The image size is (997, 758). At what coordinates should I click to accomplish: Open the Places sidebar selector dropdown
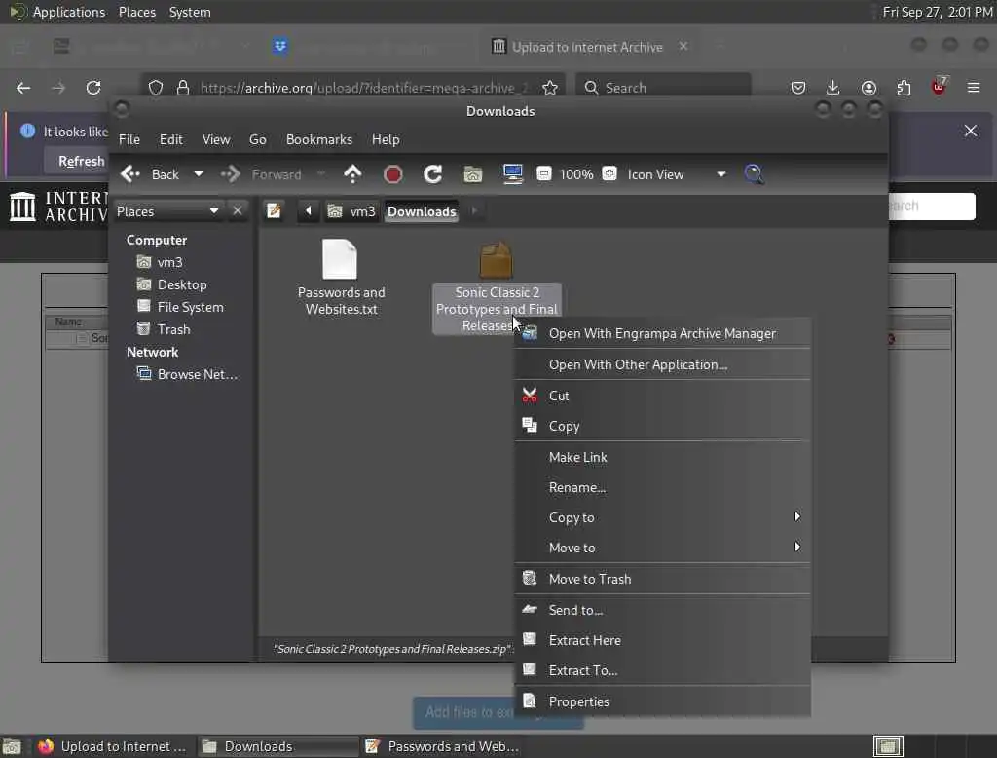click(167, 211)
